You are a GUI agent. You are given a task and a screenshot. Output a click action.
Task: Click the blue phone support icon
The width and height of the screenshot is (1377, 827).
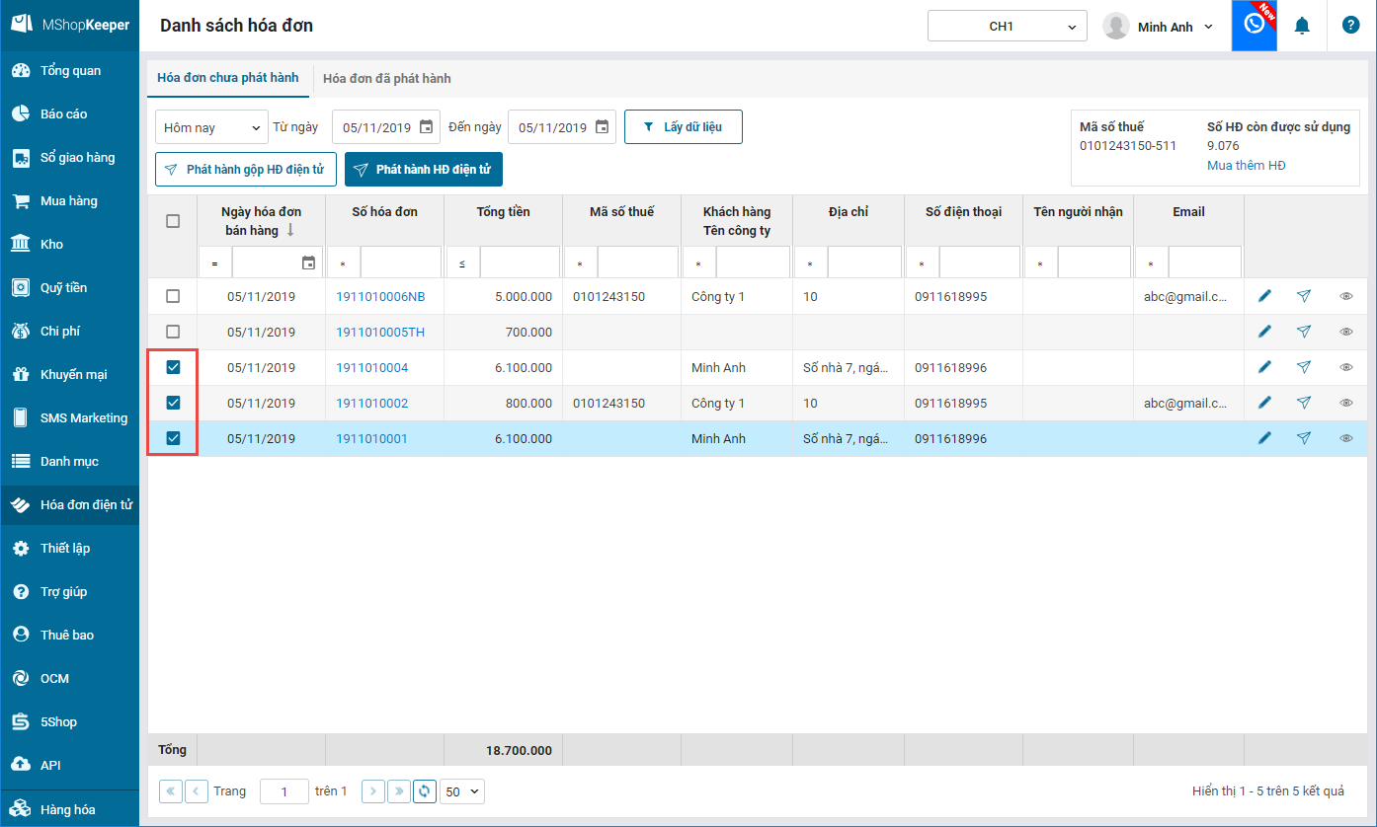click(1254, 26)
